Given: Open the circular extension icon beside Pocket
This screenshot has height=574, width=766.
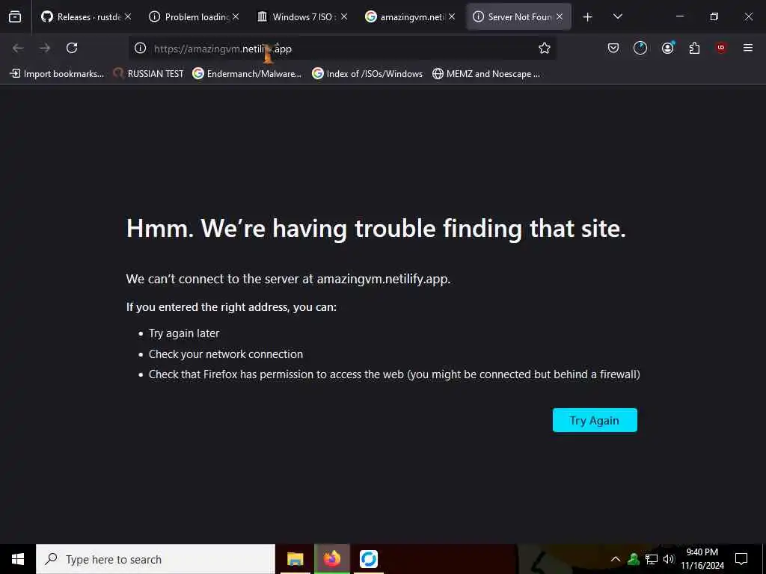Looking at the screenshot, I should point(640,48).
